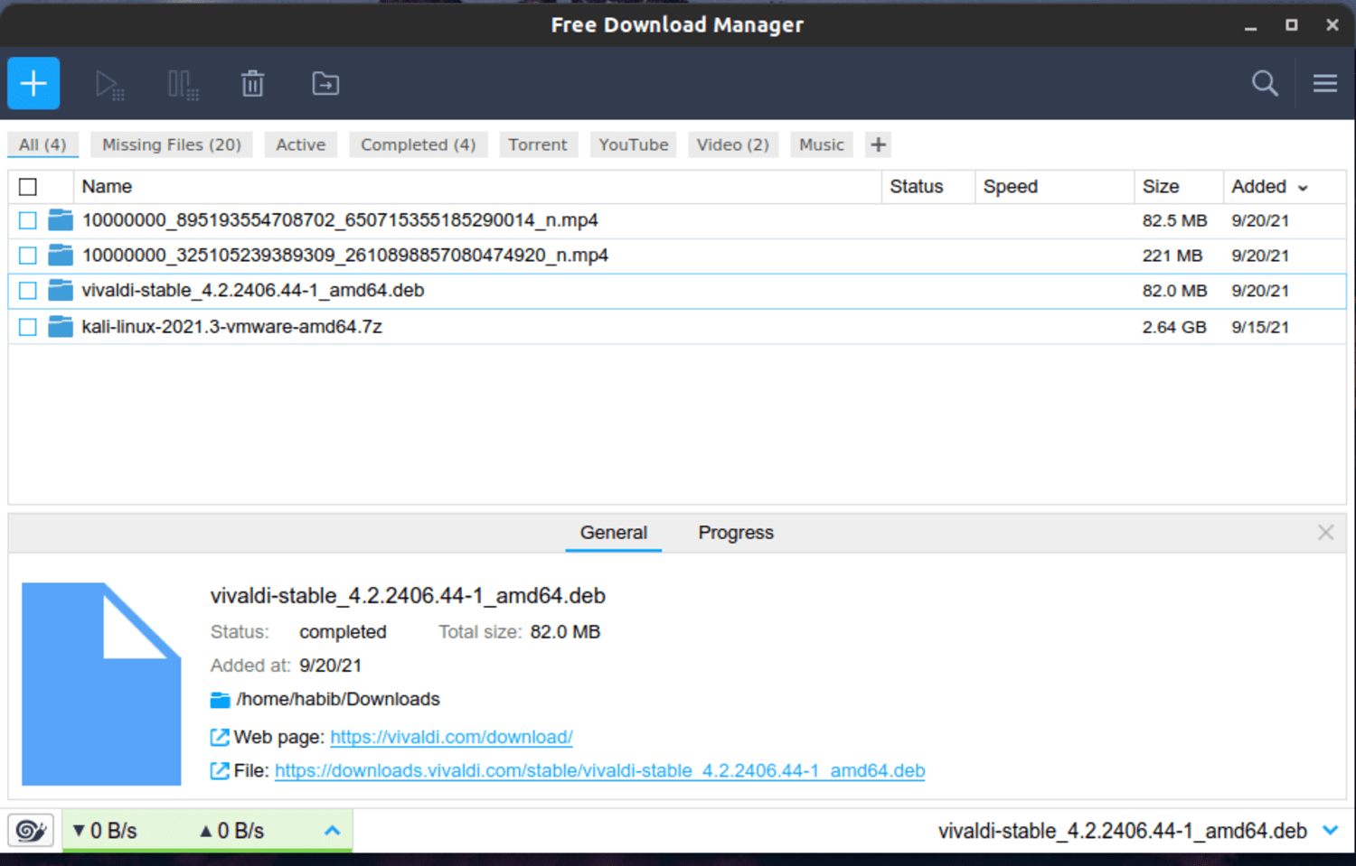Click the large file thumbnail in details panel
Image resolution: width=1356 pixels, height=866 pixels.
click(101, 684)
